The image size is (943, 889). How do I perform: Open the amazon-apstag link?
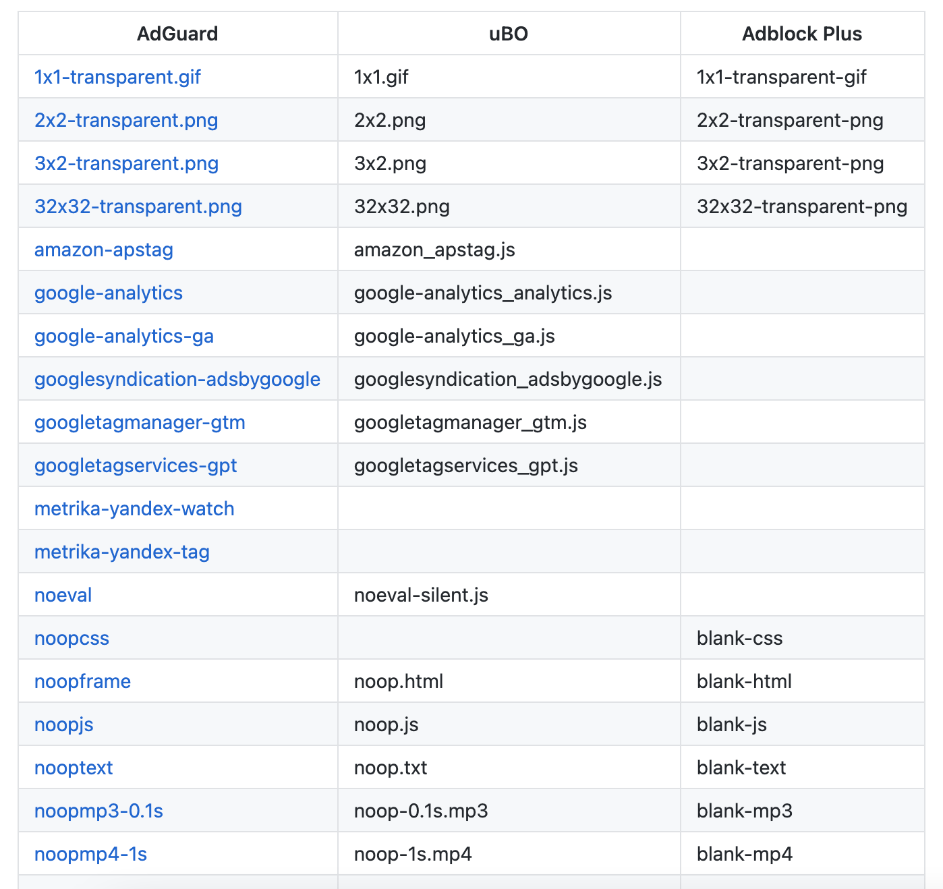point(104,250)
